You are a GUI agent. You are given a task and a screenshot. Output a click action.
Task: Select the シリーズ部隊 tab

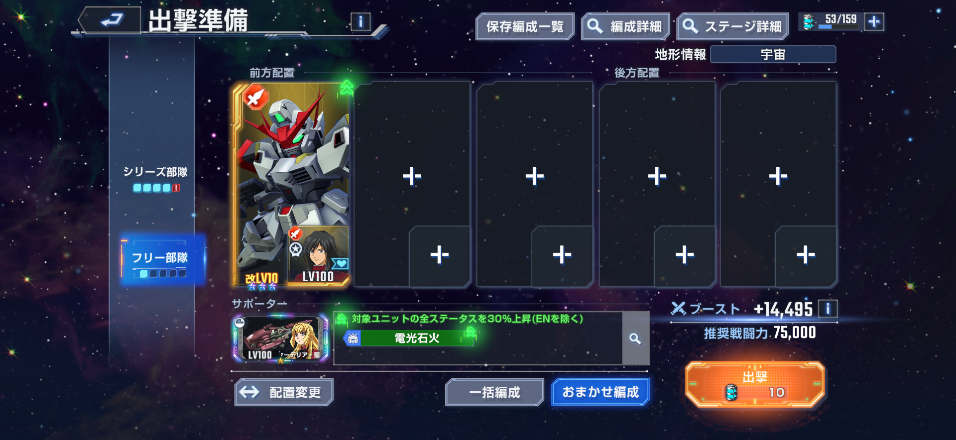[155, 179]
